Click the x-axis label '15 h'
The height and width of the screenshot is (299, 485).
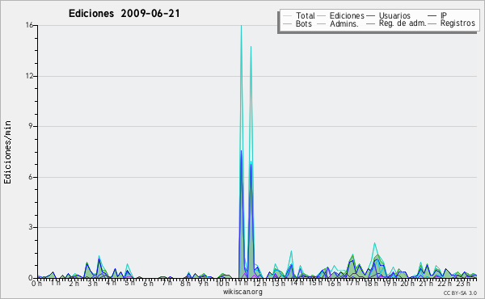pyautogui.click(x=315, y=283)
